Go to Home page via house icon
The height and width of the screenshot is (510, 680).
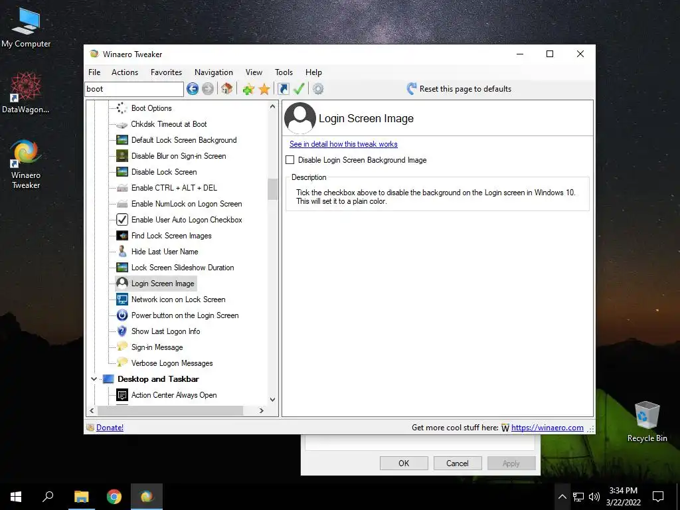227,89
